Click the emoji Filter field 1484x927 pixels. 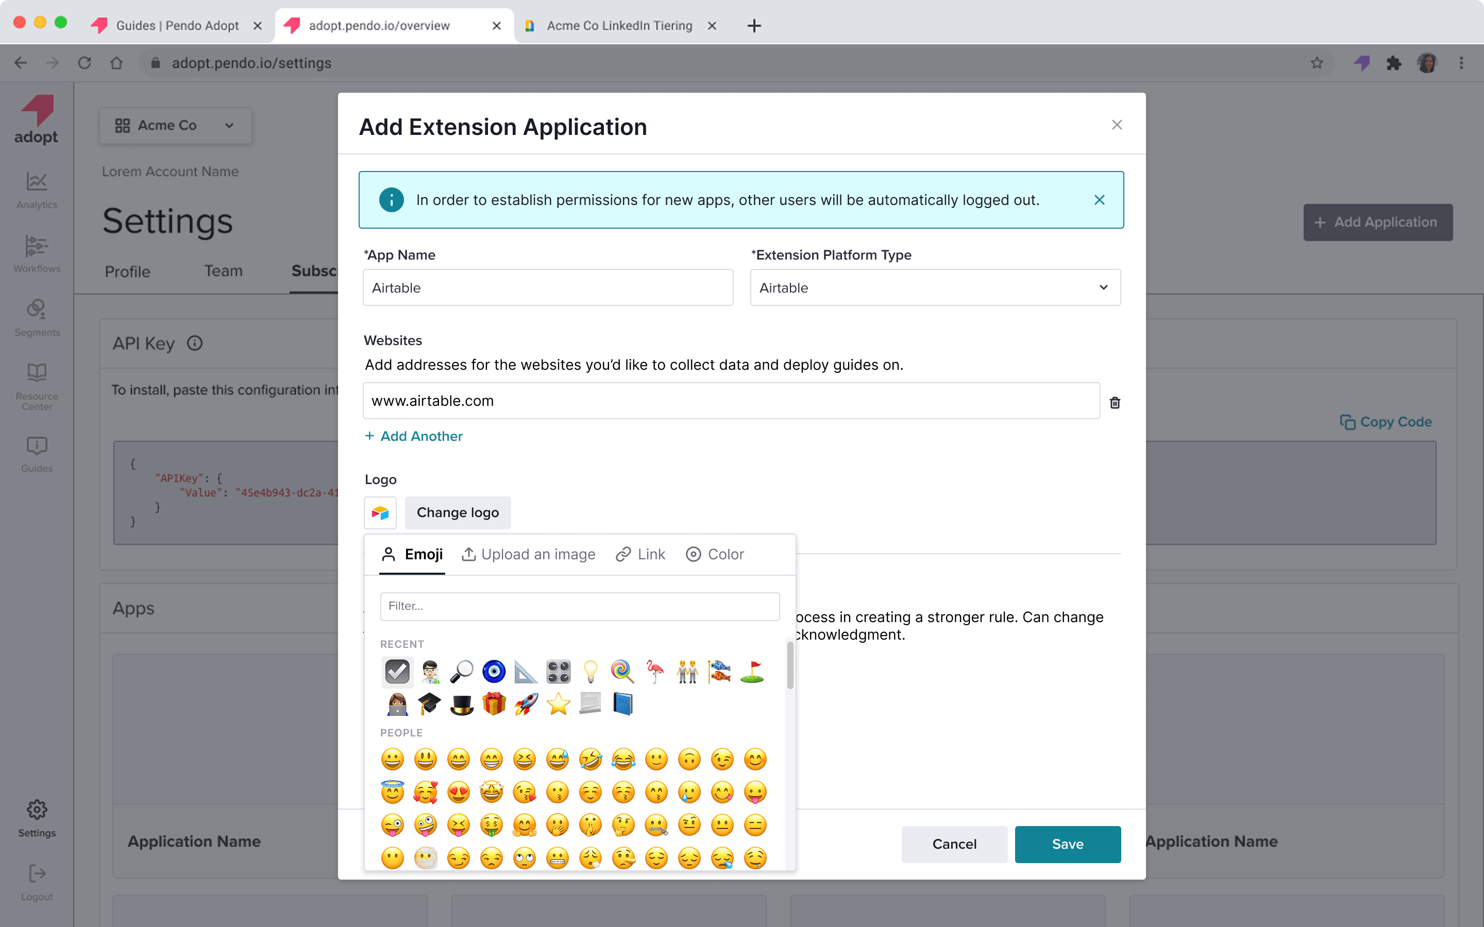click(x=580, y=606)
